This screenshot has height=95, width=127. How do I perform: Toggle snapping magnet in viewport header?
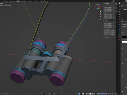pyautogui.click(x=49, y=94)
